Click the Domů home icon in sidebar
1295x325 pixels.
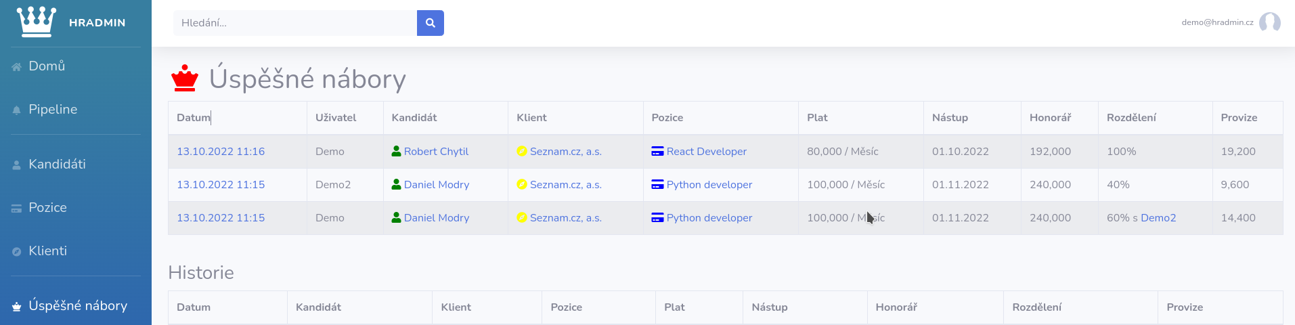tap(17, 67)
